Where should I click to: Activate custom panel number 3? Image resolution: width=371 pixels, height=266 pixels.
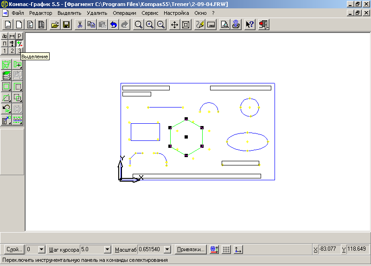[x=19, y=51]
